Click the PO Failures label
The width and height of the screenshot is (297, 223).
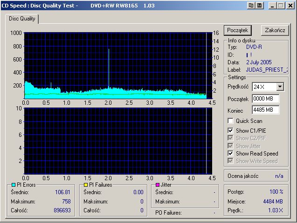[x=168, y=213]
